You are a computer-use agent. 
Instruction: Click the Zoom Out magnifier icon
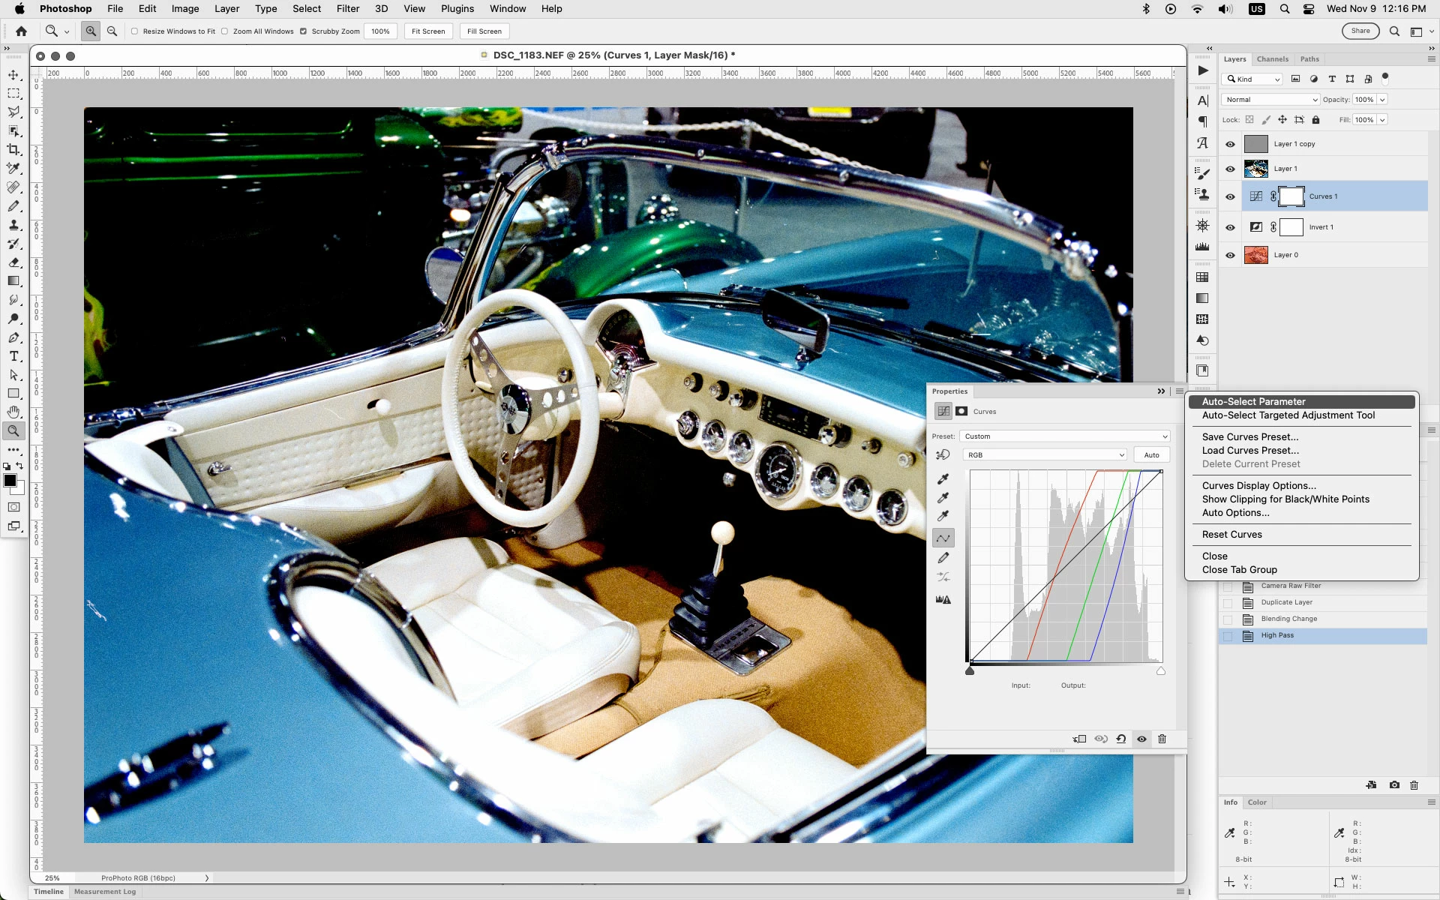pos(112,31)
